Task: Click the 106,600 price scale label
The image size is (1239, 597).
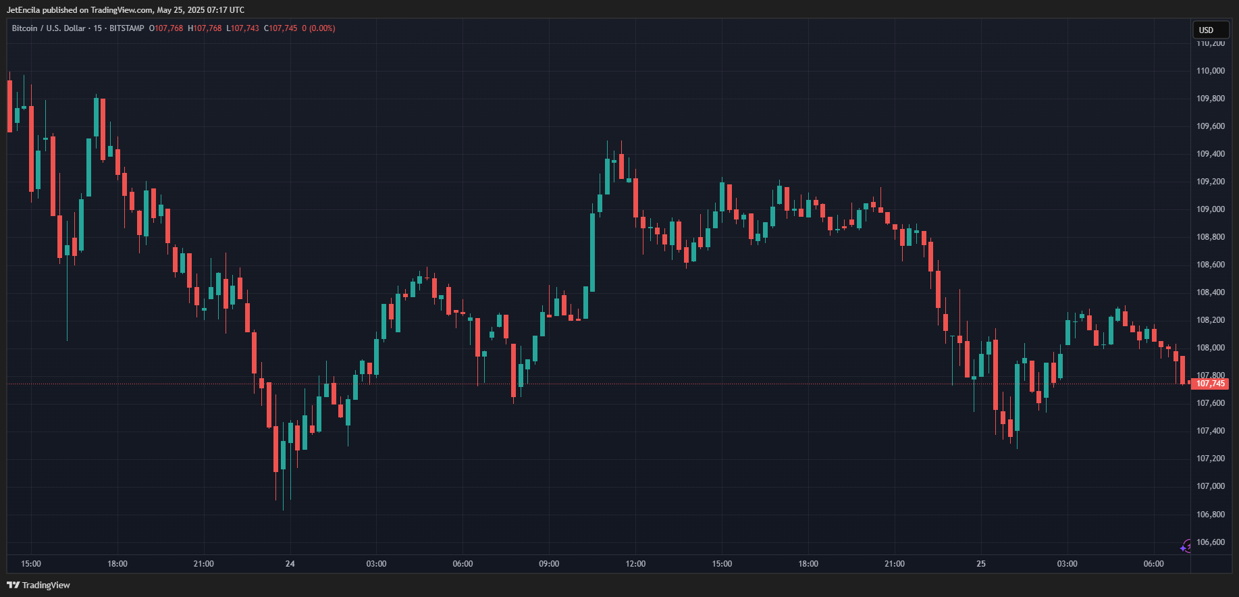Action: pyautogui.click(x=1211, y=542)
